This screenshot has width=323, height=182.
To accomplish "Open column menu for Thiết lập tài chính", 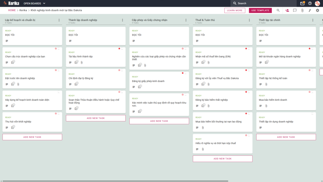I will coord(313,20).
